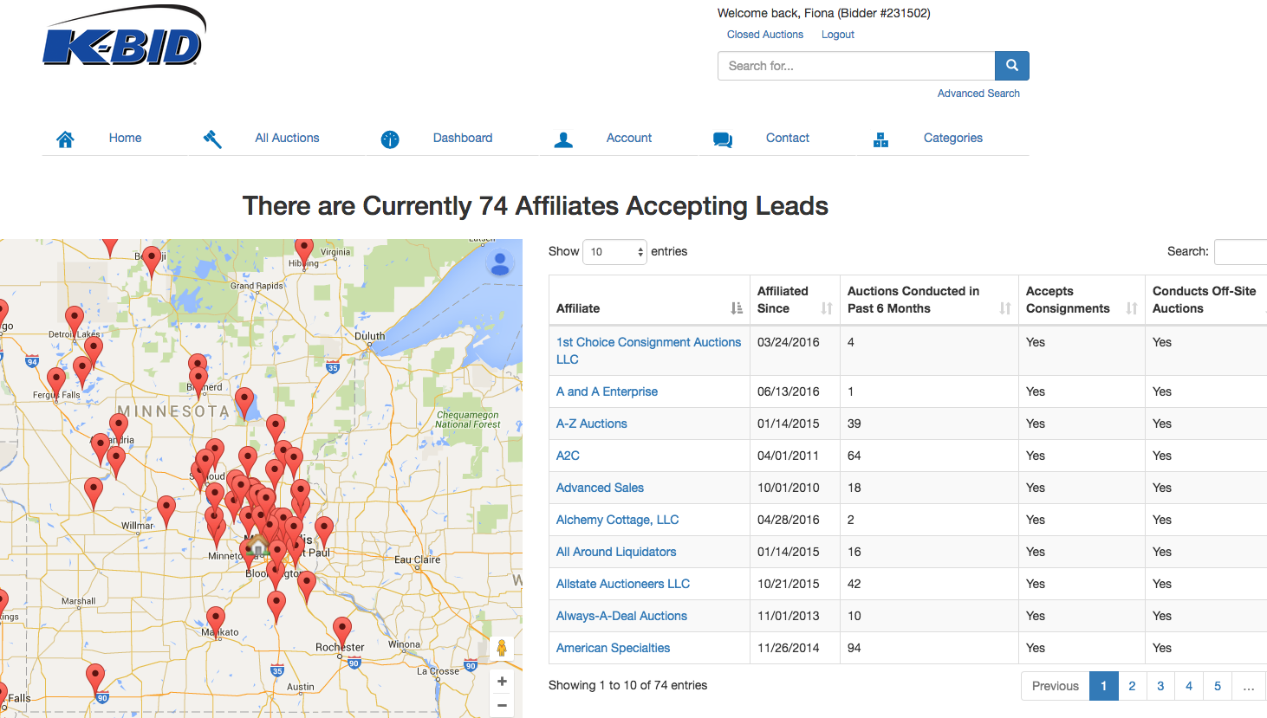Click the Account person icon
This screenshot has height=718, width=1267.
[x=563, y=139]
